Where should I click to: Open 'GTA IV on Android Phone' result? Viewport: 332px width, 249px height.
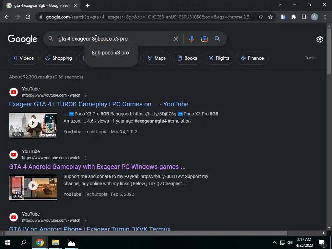pyautogui.click(x=90, y=228)
